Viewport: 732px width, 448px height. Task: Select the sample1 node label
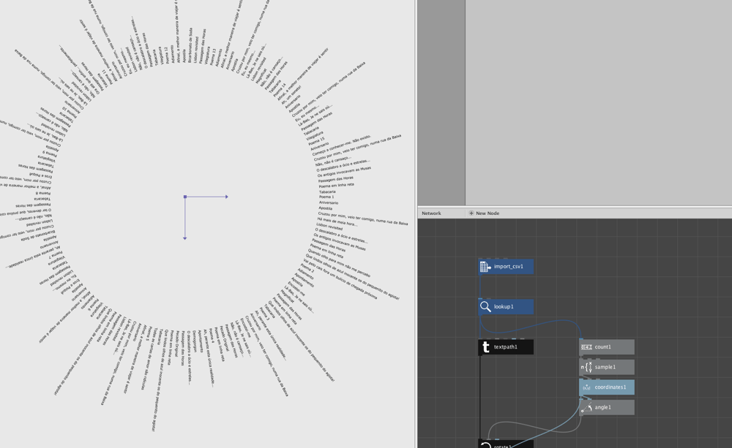(605, 367)
